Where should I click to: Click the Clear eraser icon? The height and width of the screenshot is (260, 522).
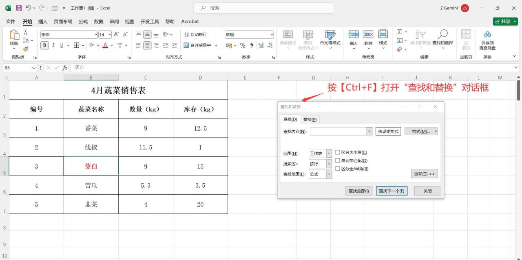400,49
